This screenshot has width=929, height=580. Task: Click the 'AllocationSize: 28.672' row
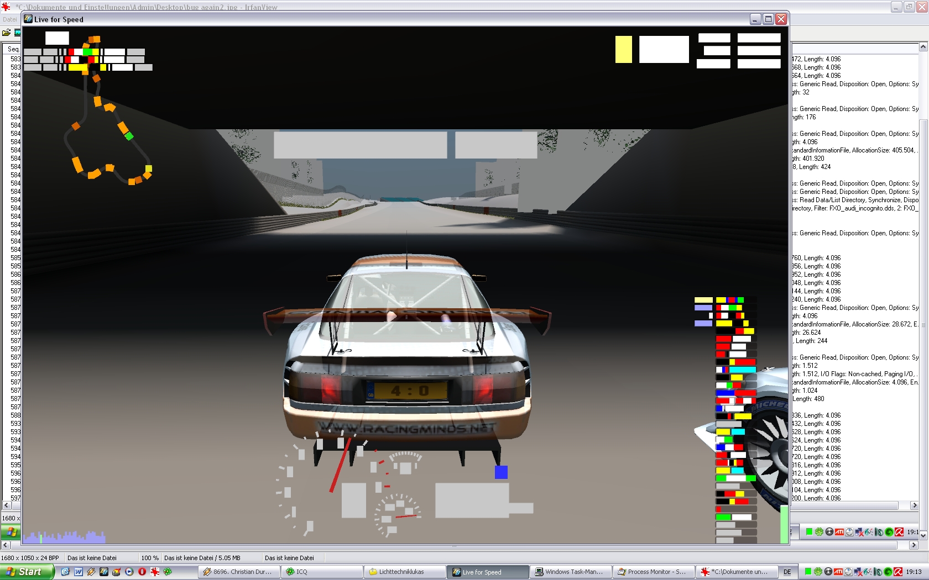click(855, 324)
